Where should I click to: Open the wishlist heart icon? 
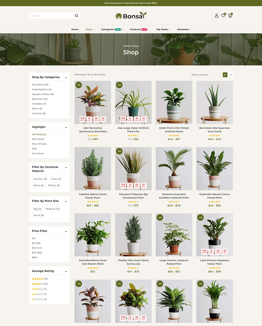tap(223, 15)
